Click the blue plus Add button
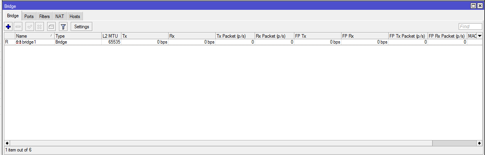The width and height of the screenshot is (485, 155). tap(8, 27)
